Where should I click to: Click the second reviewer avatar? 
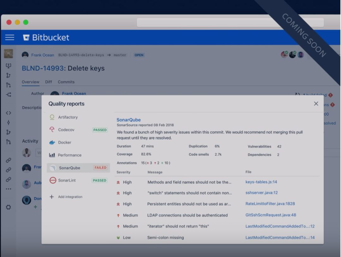coord(292,54)
